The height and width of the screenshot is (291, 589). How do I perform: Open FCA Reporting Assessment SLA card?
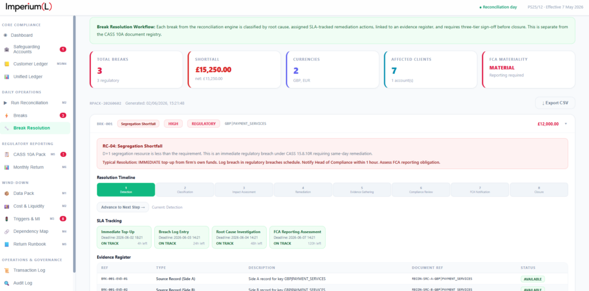297,238
